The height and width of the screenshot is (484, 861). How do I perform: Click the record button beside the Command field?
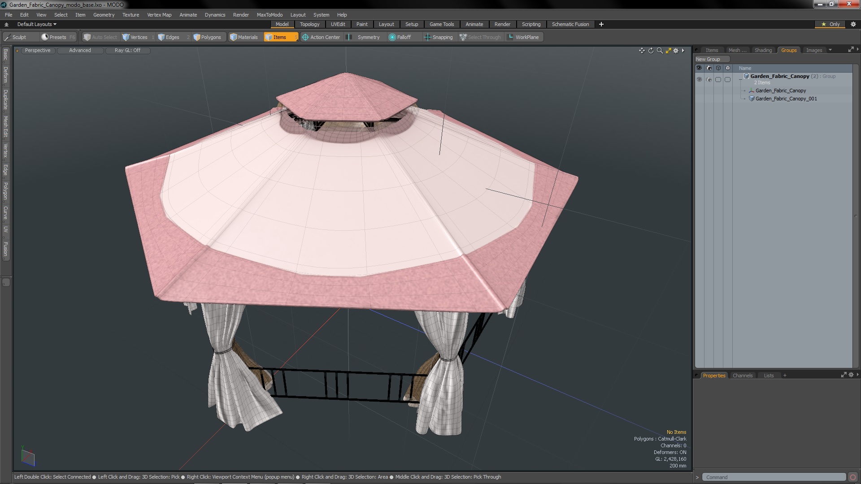pos(853,477)
